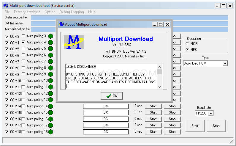Uncheck the COM14 port checkbox
236x146 pixels.
click(x=7, y=106)
